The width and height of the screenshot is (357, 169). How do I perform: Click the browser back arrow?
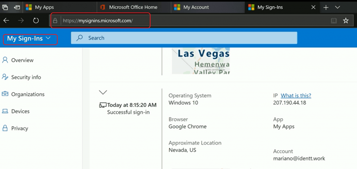[6, 21]
